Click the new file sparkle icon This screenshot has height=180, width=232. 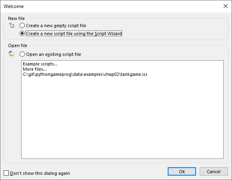click(x=12, y=25)
